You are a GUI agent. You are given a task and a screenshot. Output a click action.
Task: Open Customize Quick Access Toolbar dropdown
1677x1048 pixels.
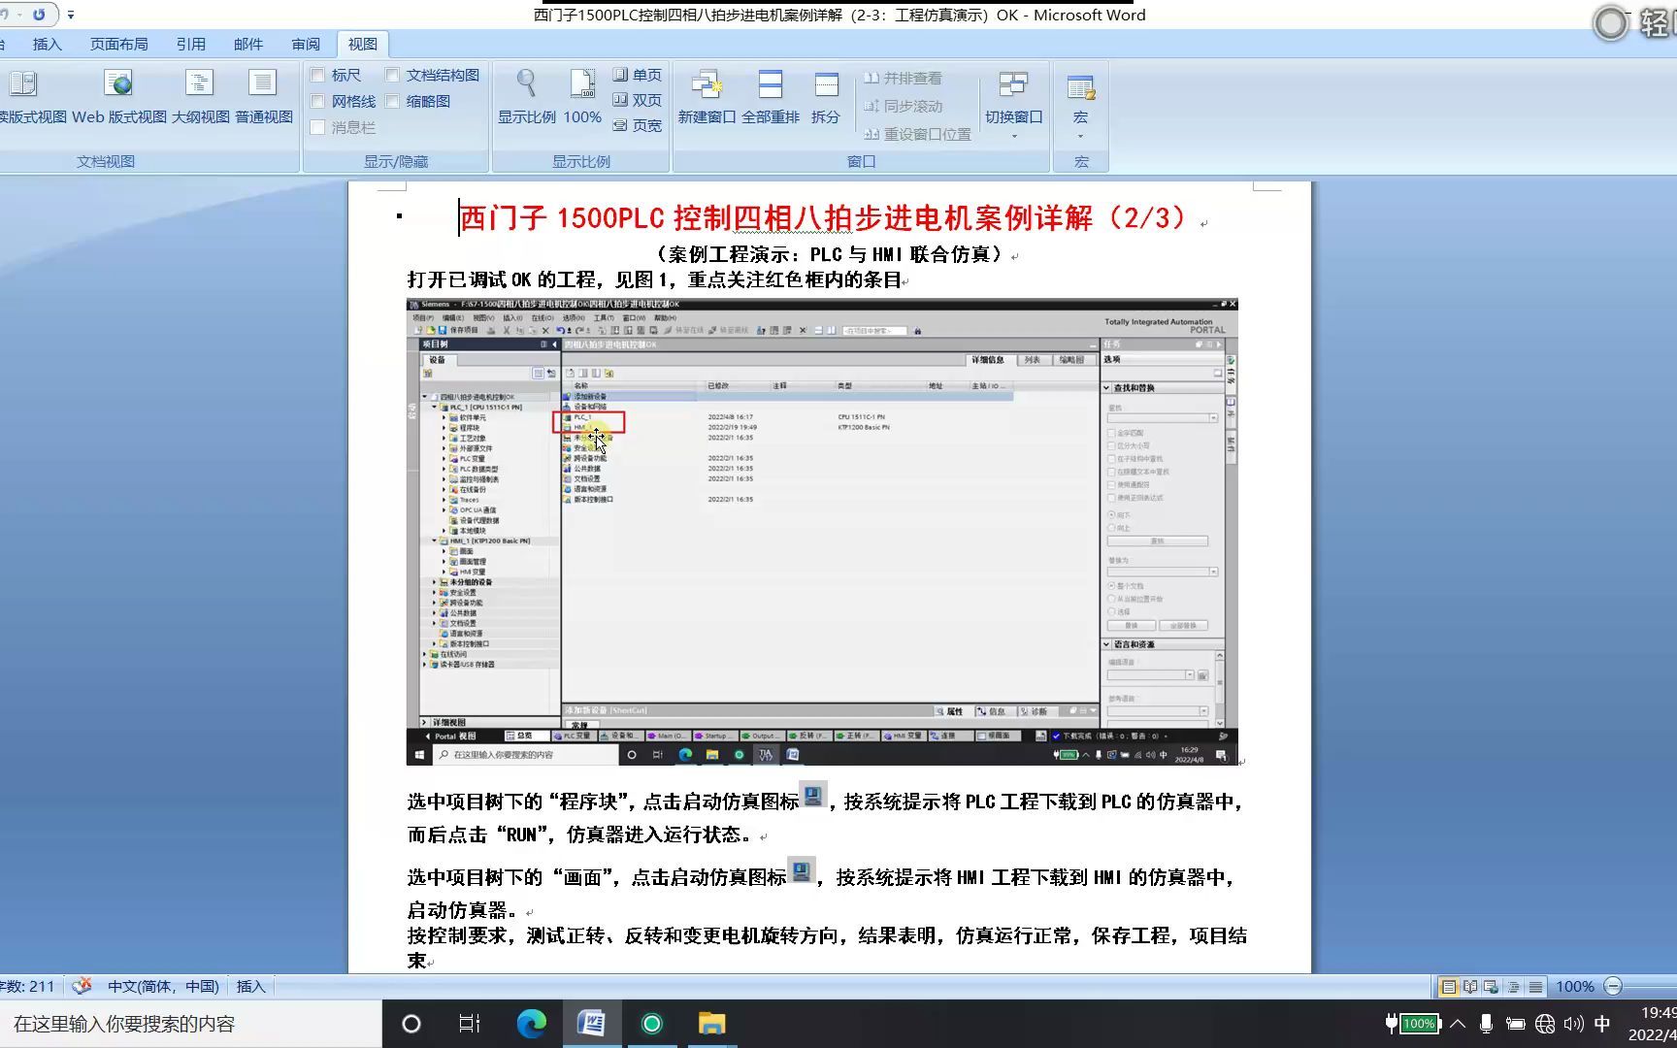(x=70, y=15)
